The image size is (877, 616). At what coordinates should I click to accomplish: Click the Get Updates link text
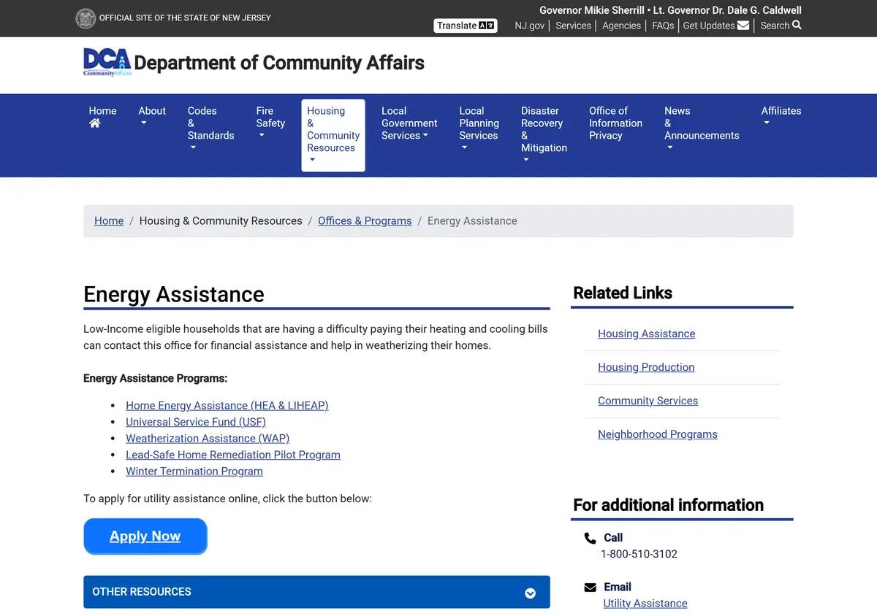pos(709,26)
